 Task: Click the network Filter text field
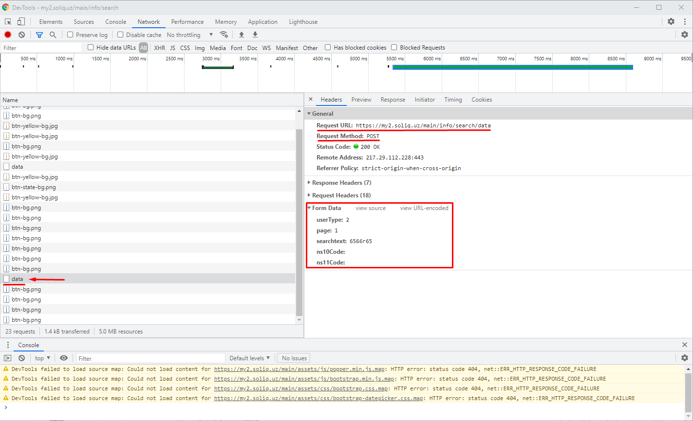pyautogui.click(x=41, y=48)
